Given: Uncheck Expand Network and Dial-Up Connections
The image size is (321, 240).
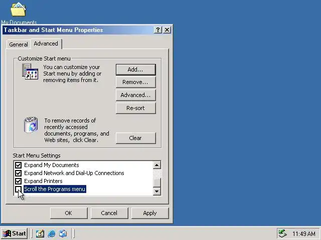Looking at the screenshot, I should 18,173.
